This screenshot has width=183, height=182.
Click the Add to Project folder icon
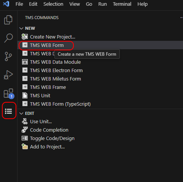[25, 147]
